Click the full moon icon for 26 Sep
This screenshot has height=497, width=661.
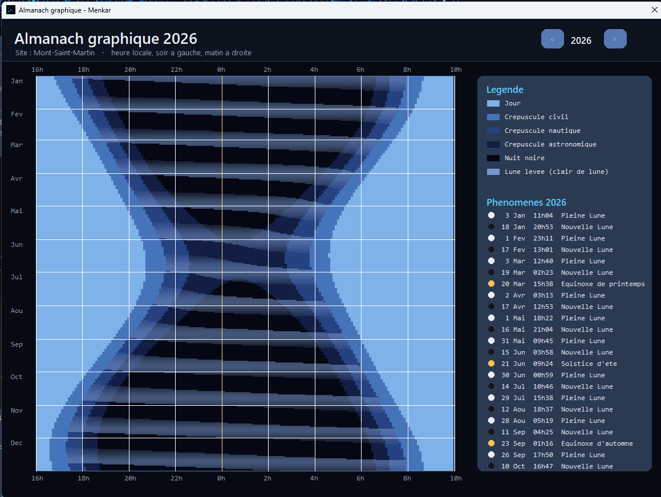(x=491, y=454)
